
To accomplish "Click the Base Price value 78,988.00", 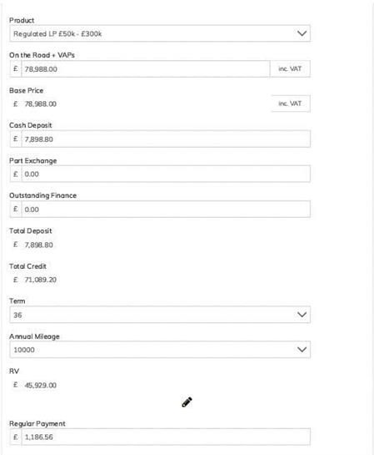I will point(41,104).
